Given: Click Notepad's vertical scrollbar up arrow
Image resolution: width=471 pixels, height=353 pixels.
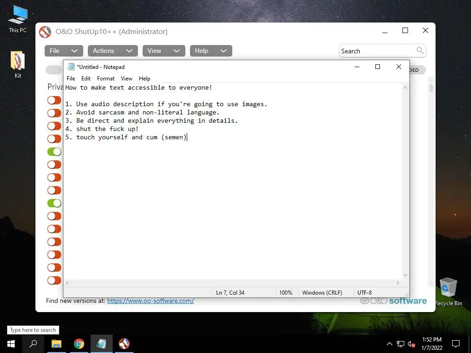Looking at the screenshot, I should (405, 88).
